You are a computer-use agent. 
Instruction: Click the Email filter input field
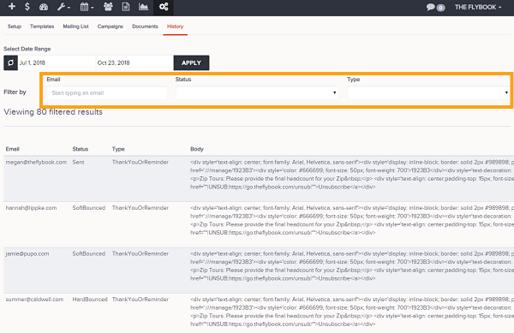107,93
